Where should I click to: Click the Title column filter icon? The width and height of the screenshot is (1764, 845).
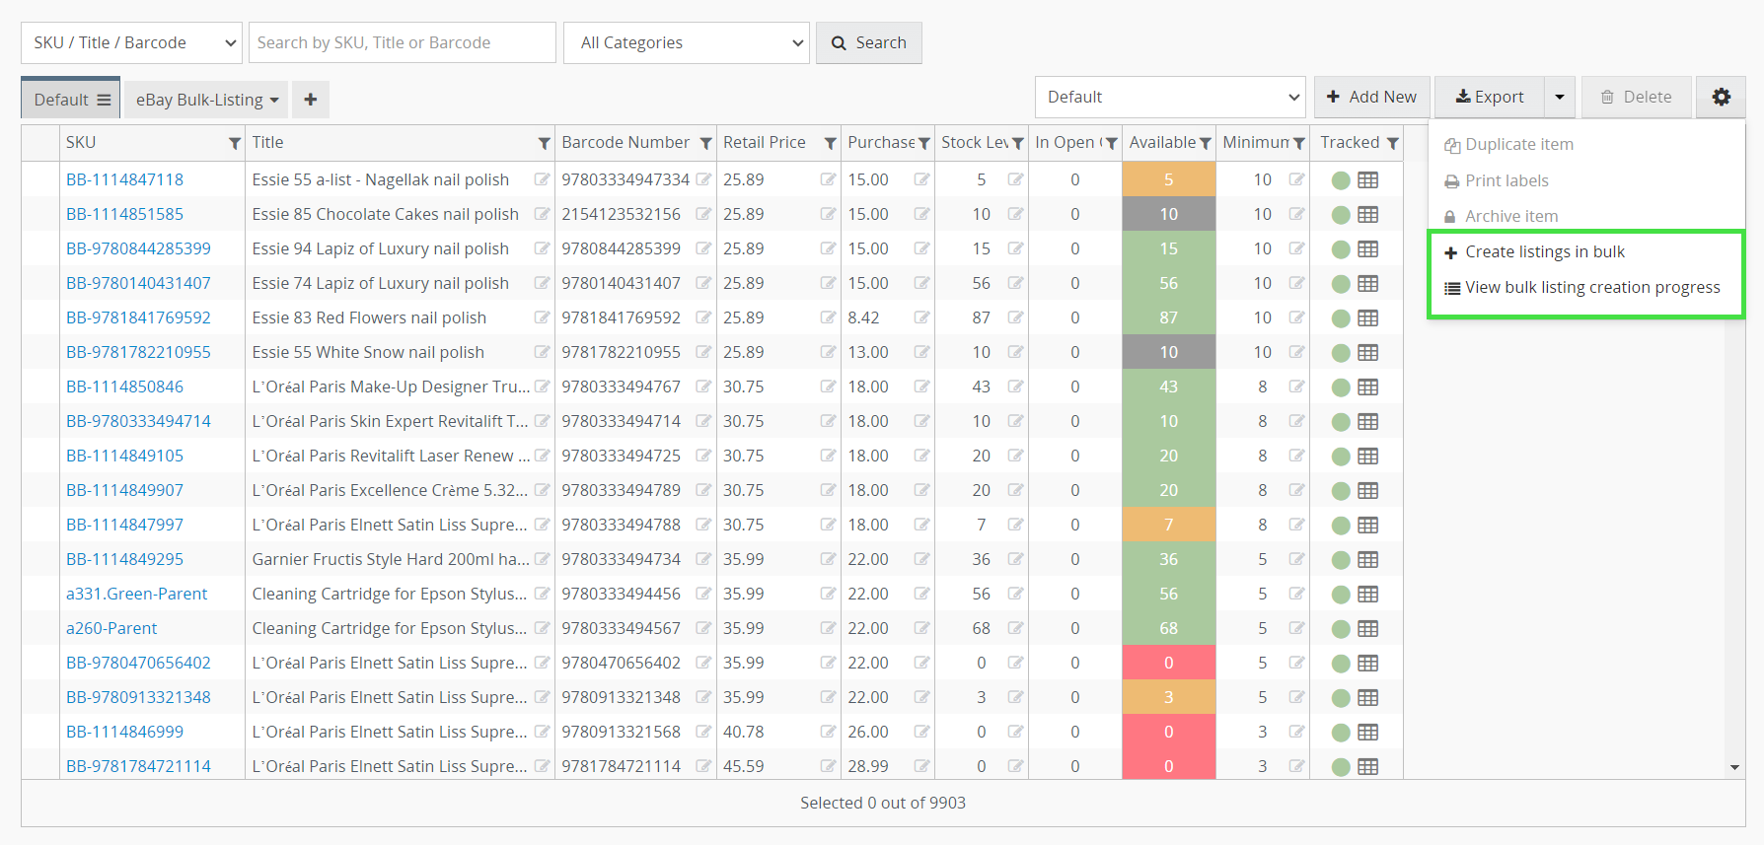pyautogui.click(x=544, y=144)
